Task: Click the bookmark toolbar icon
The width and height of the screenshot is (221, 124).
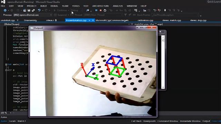Action: [x=165, y=10]
